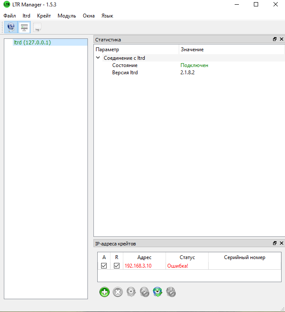Click the LTR Manager application icon in title bar
This screenshot has height=312, width=285.
coord(7,4)
